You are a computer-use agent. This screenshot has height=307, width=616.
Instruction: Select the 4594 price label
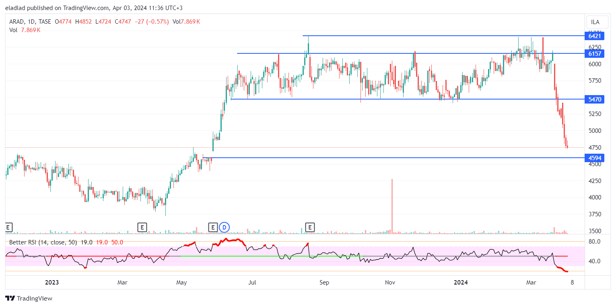tap(594, 158)
